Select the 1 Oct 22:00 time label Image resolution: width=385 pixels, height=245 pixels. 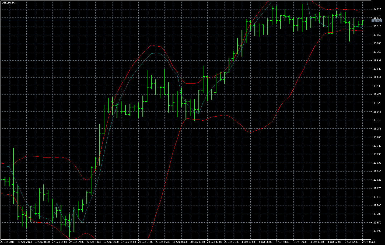(334, 242)
